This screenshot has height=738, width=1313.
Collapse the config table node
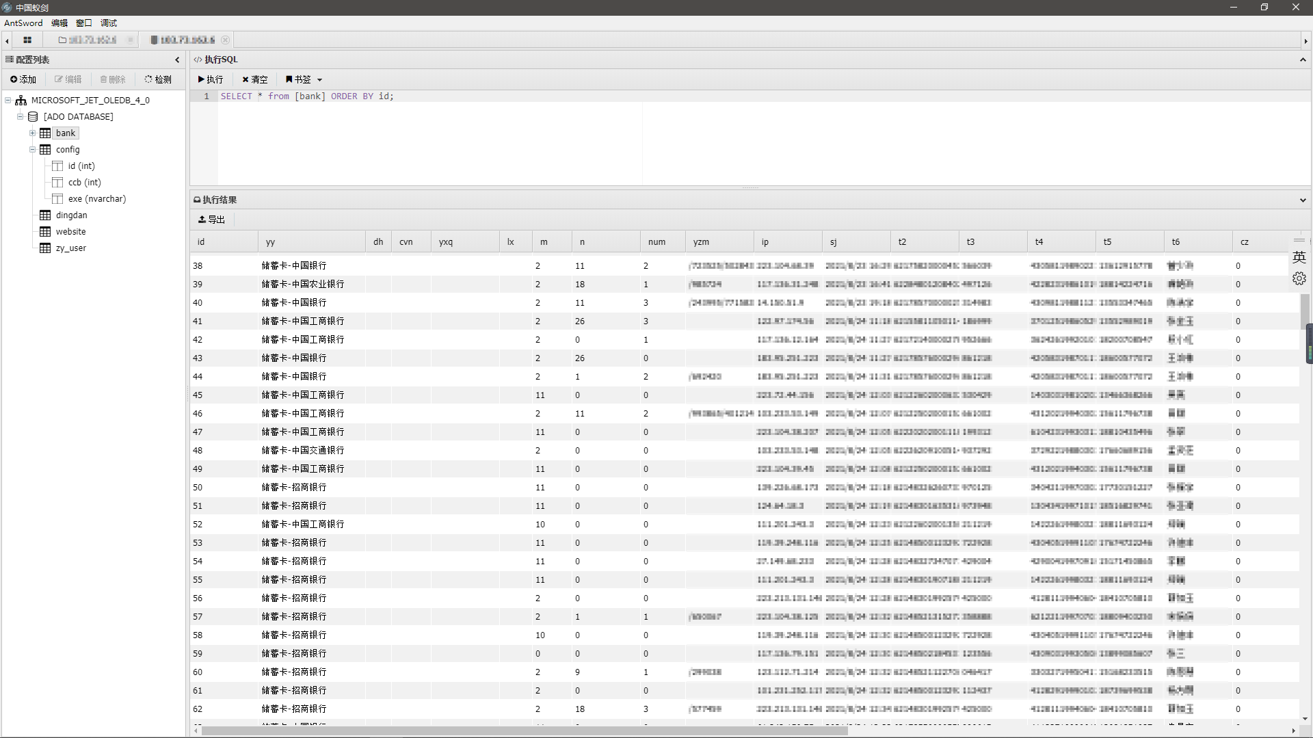tap(33, 149)
